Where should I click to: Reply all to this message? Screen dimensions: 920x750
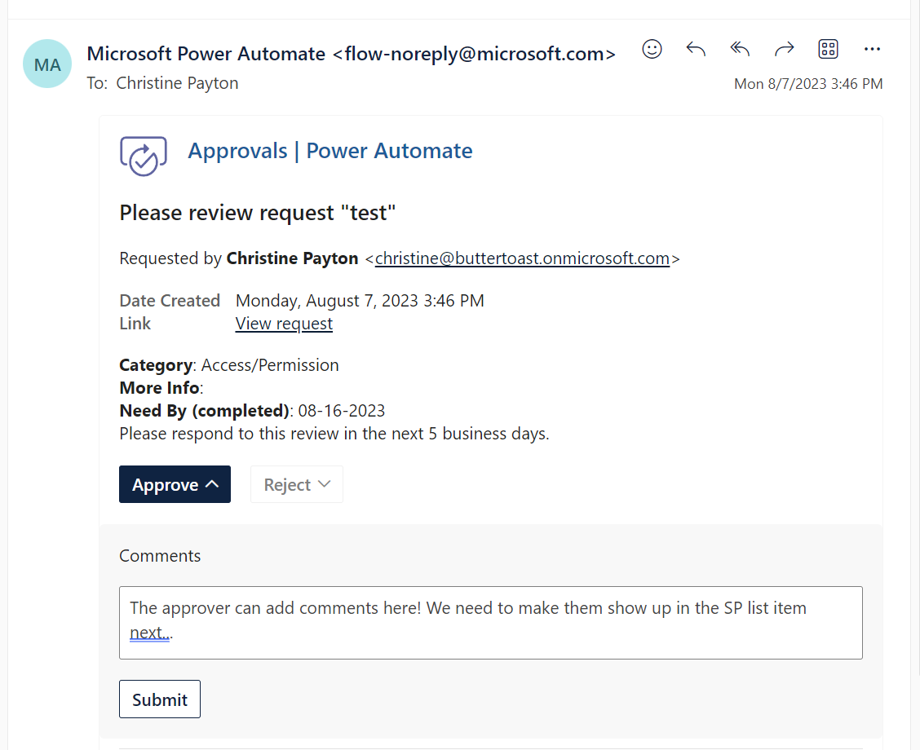click(740, 49)
